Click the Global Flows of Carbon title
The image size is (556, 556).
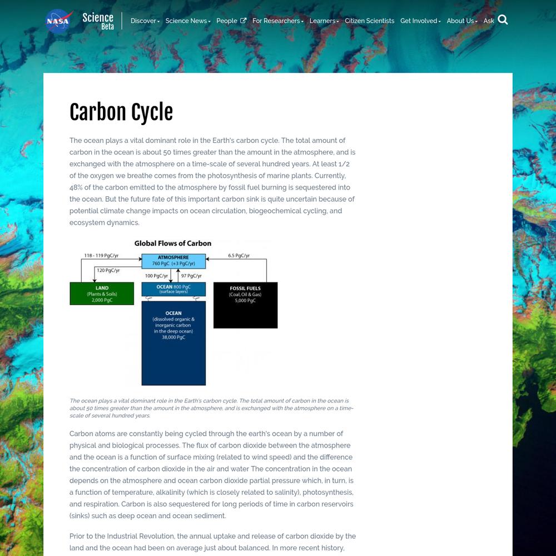(x=173, y=244)
